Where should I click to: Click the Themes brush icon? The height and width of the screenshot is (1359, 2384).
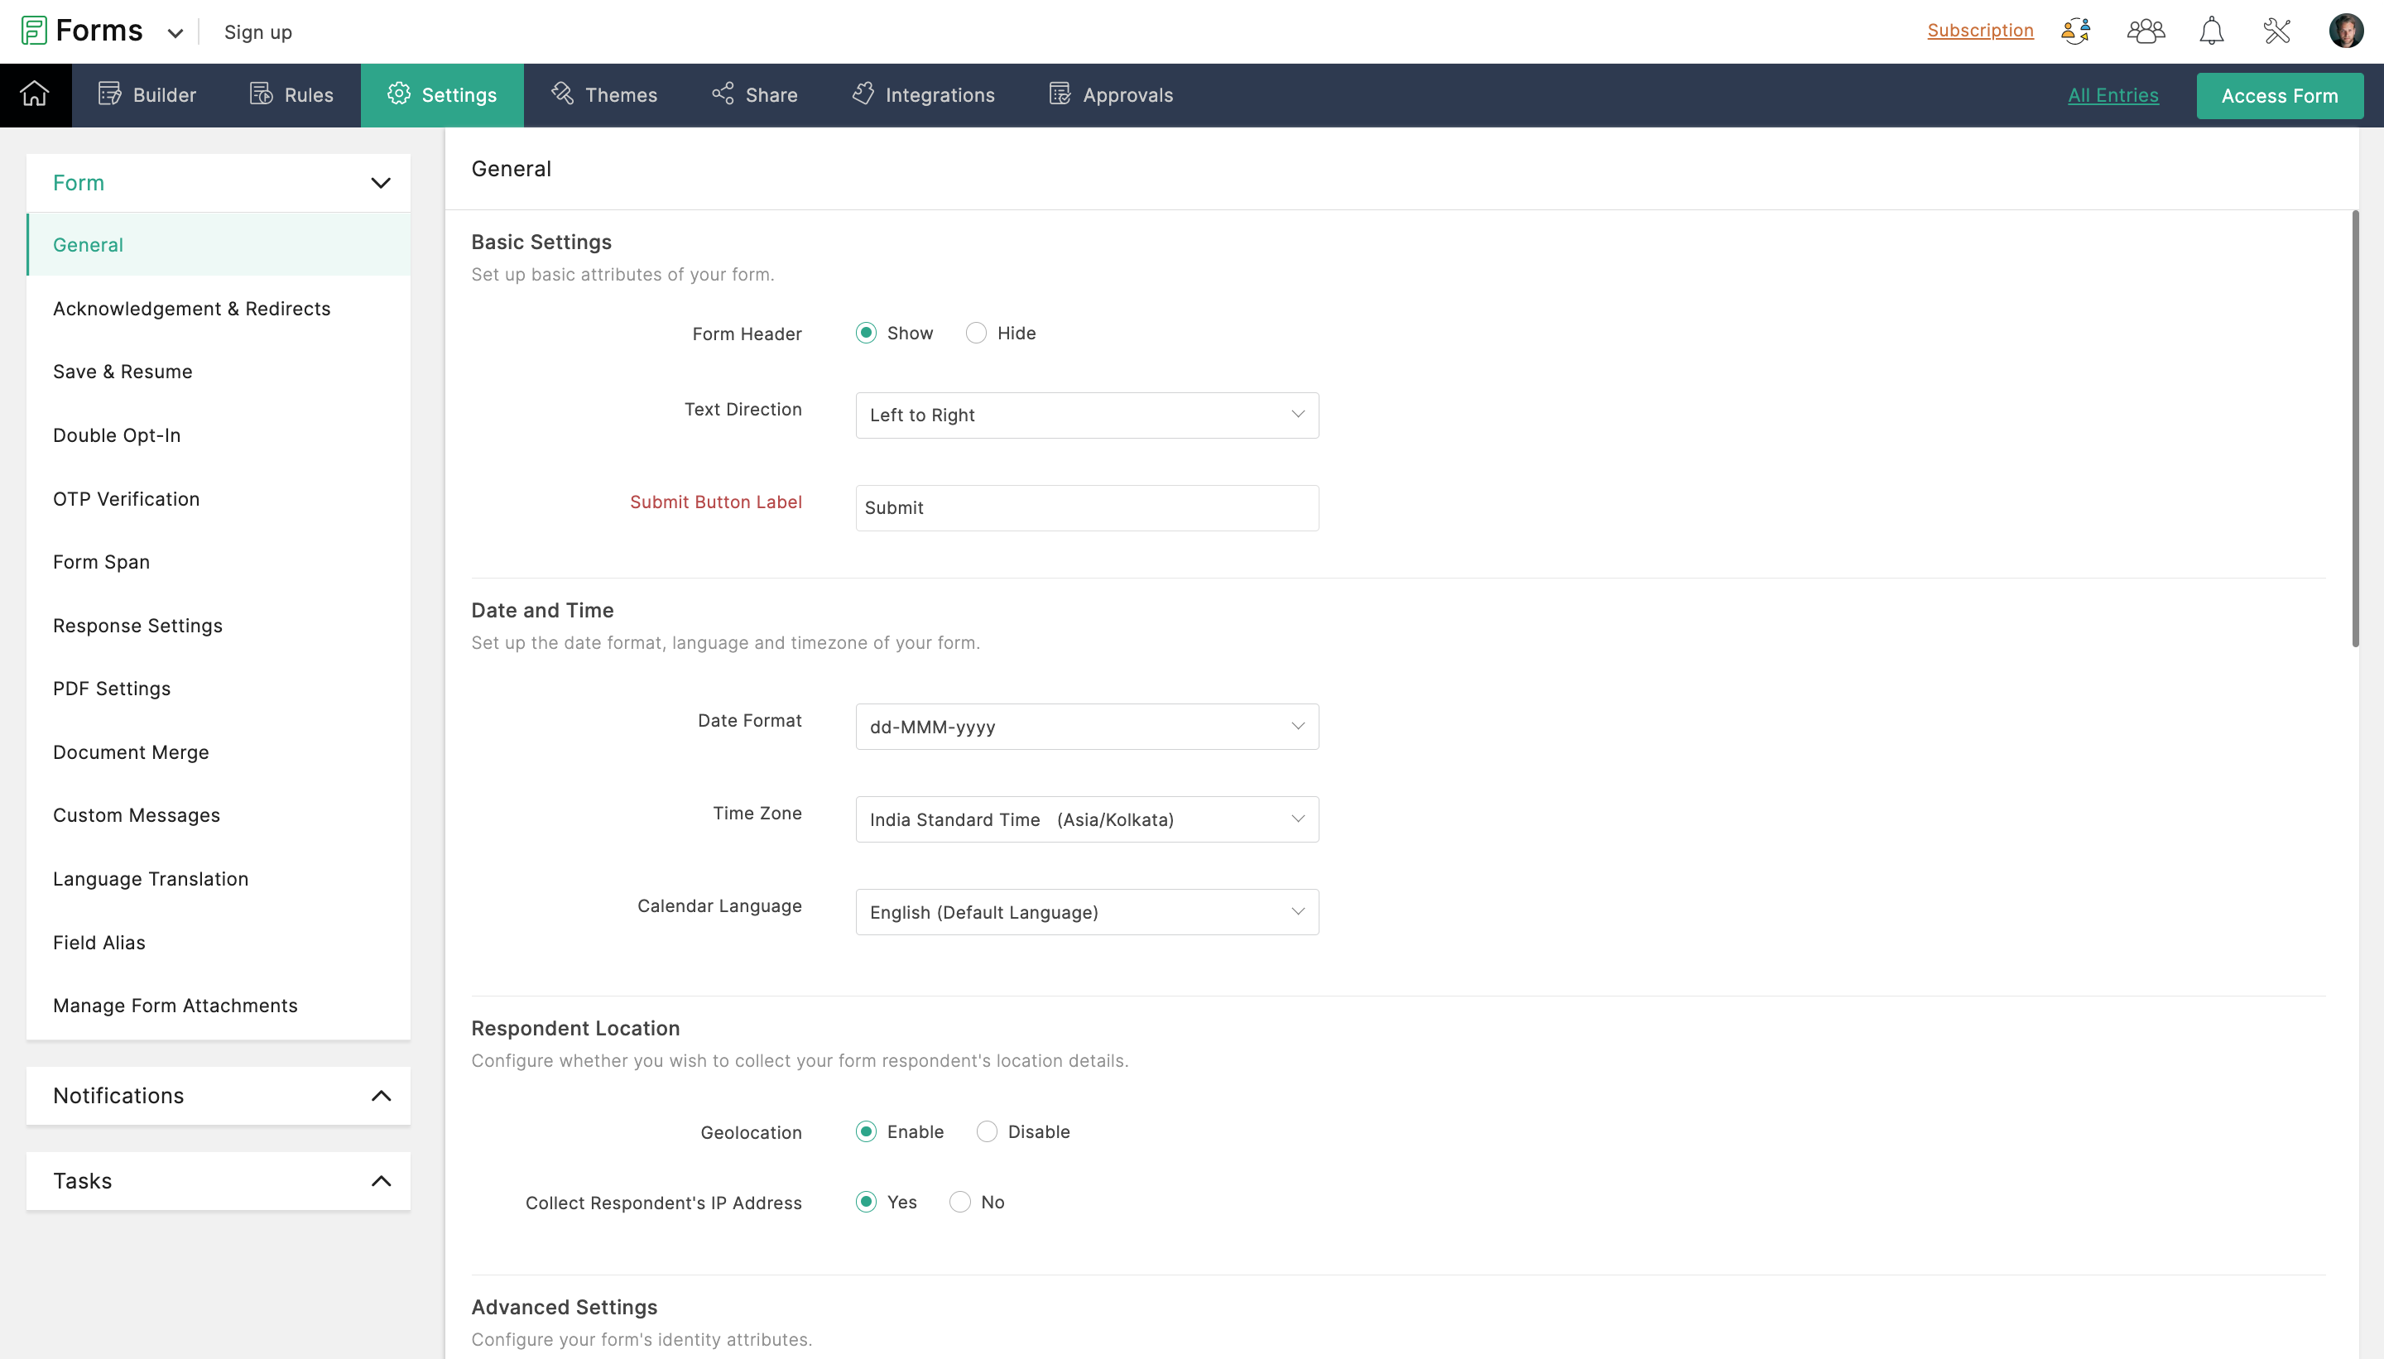(562, 94)
